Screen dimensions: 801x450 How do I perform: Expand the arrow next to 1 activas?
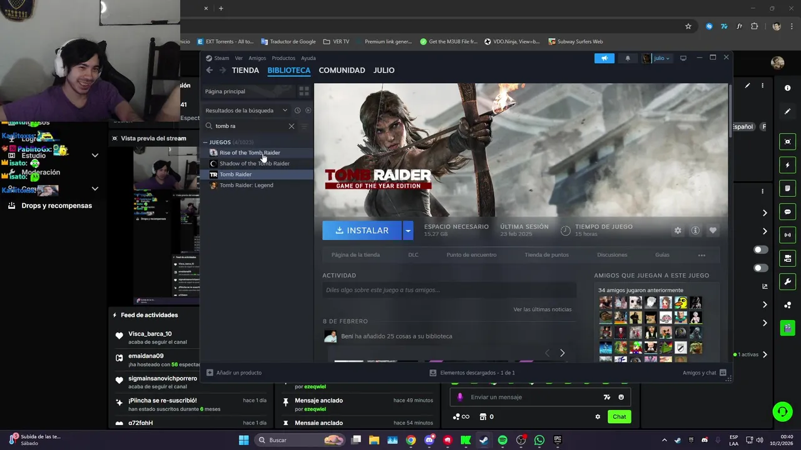point(765,354)
